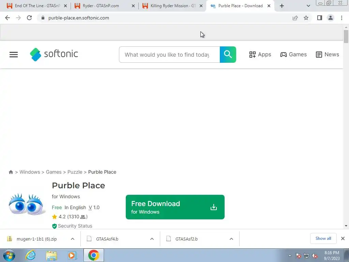Screen dimensions: 349x262
Task: Click Show all downloads
Action: click(323, 238)
